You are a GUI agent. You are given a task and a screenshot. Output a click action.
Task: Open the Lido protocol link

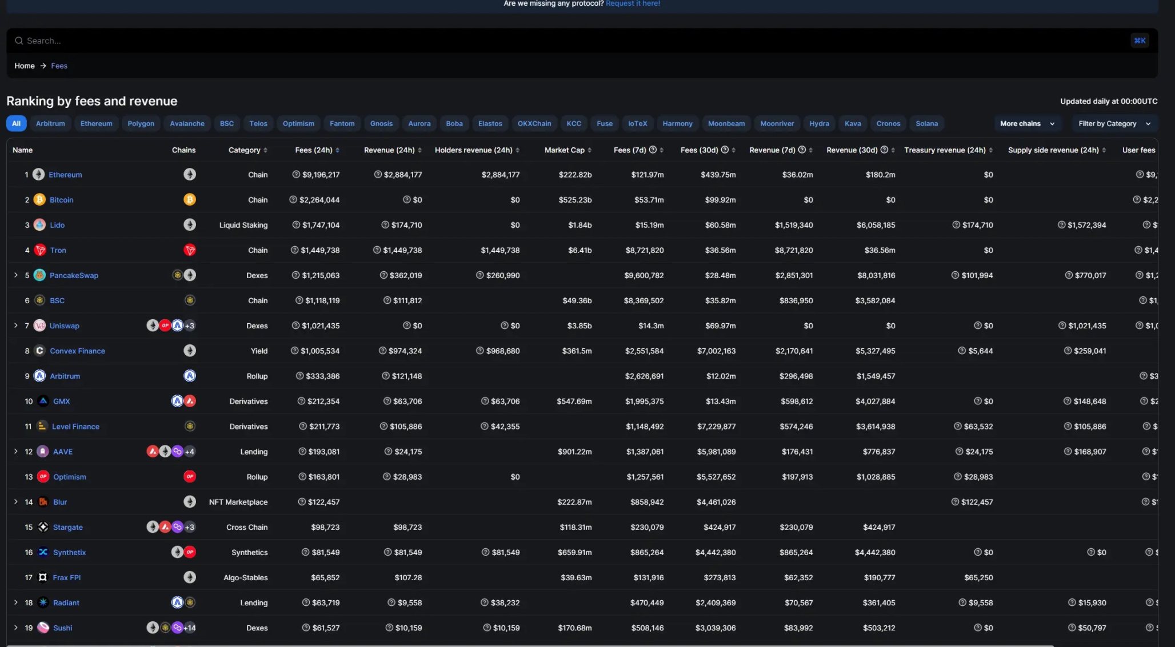click(57, 224)
